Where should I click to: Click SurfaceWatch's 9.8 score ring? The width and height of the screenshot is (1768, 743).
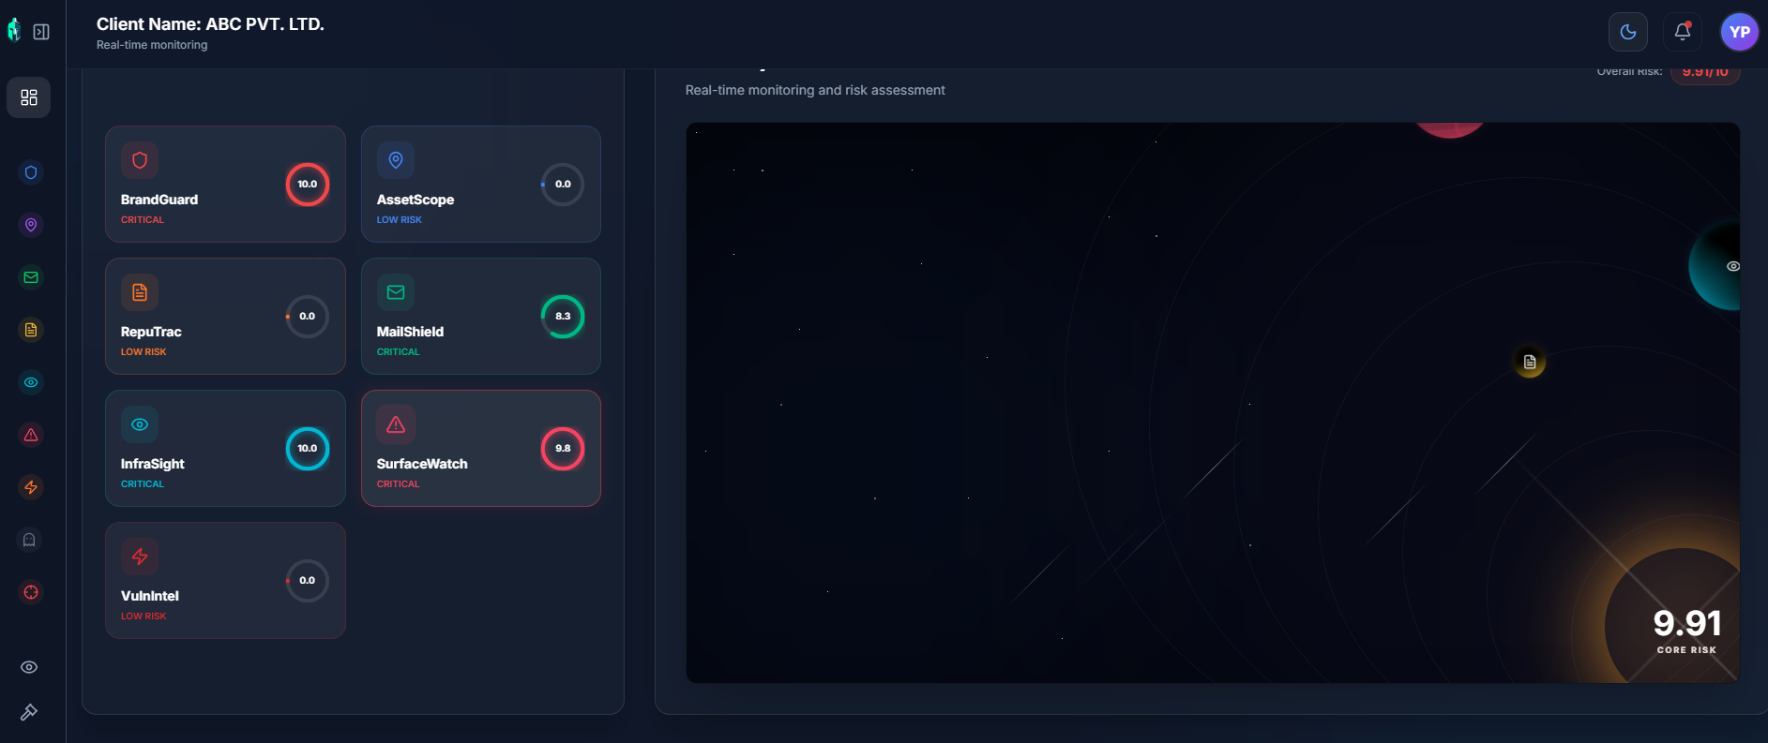click(x=563, y=448)
